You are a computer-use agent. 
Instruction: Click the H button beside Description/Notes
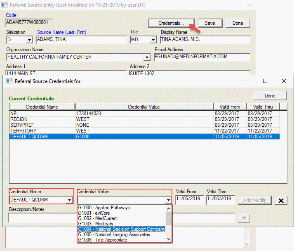[x=244, y=218]
